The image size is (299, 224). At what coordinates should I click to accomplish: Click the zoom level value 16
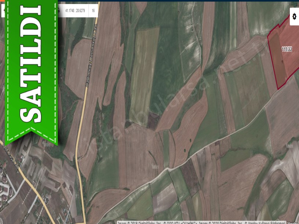(x=93, y=11)
